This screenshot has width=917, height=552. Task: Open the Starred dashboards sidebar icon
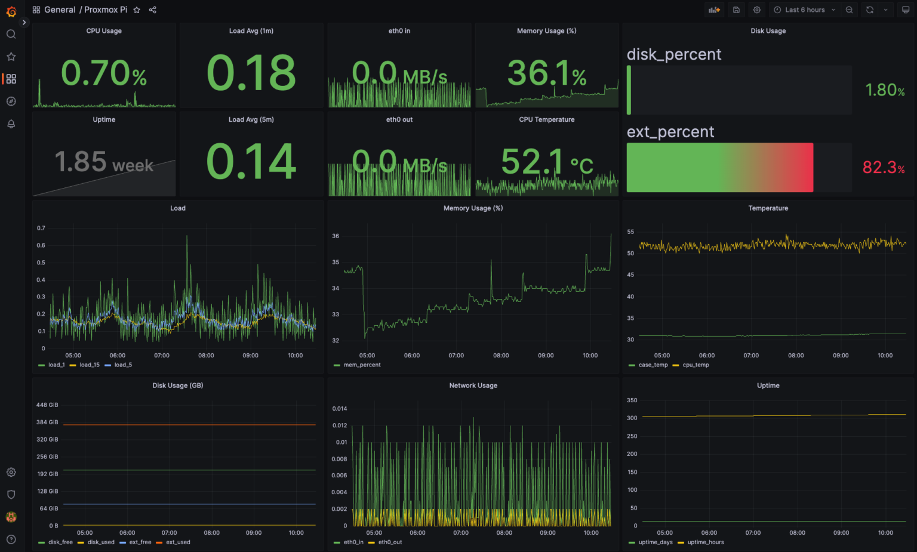[11, 57]
